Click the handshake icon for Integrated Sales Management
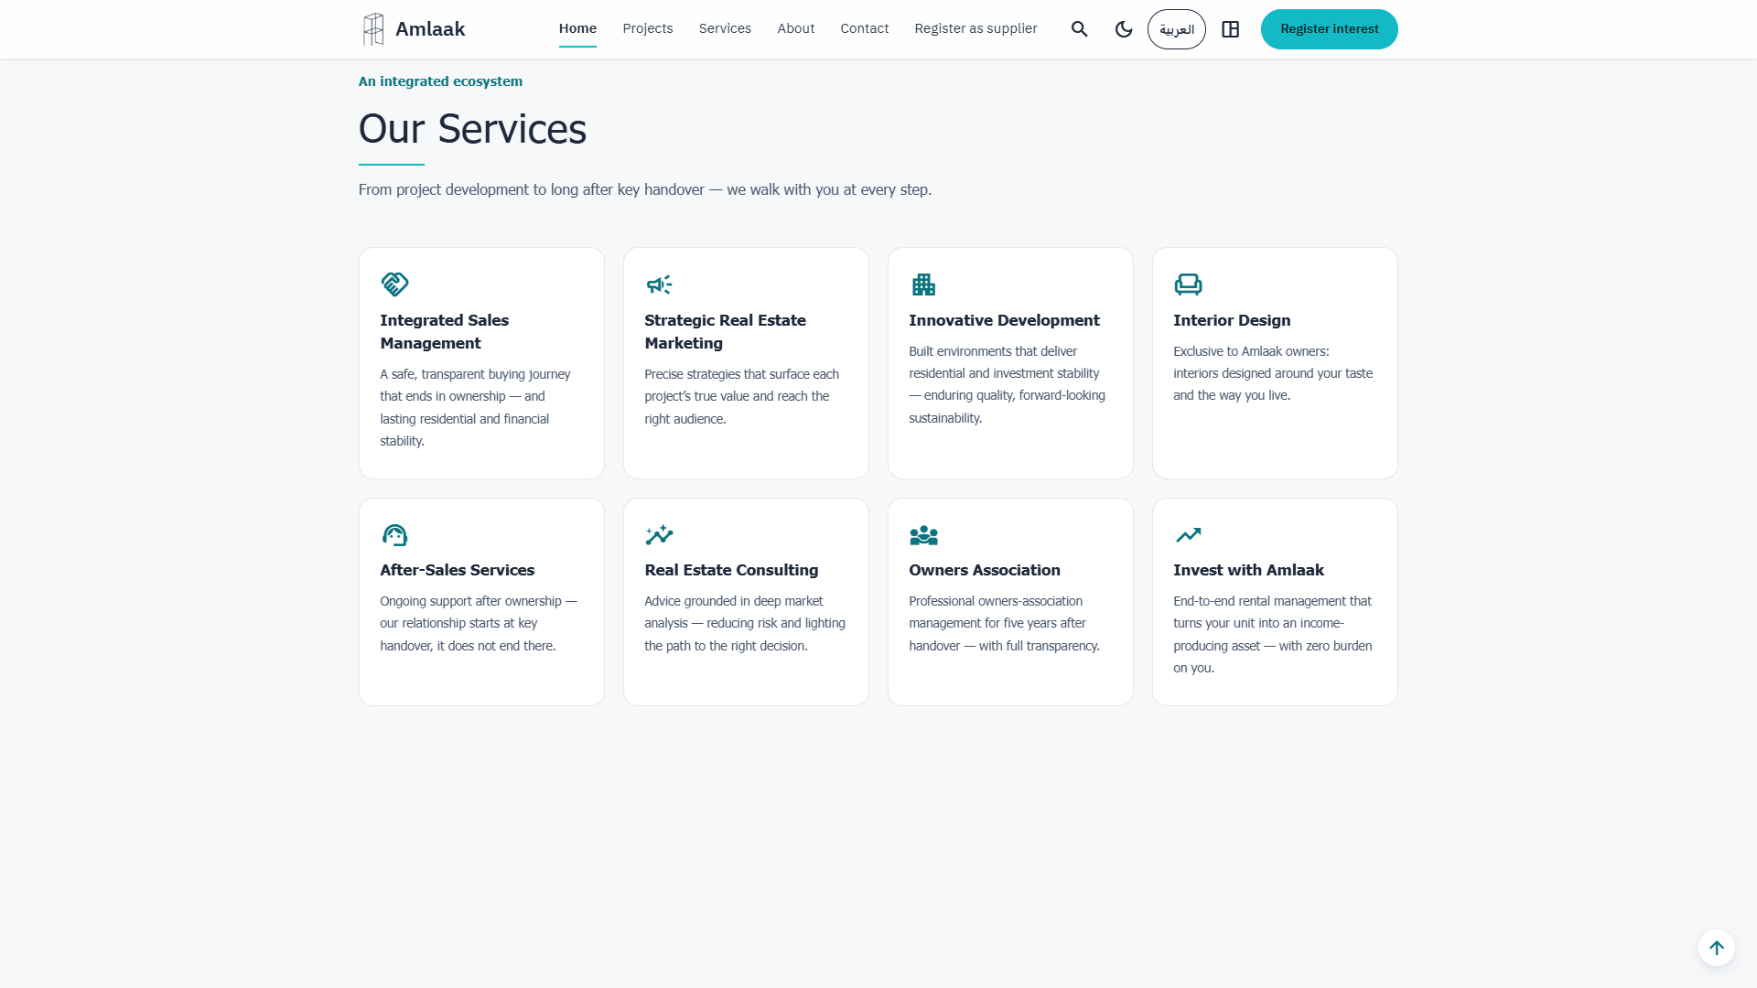 [394, 285]
